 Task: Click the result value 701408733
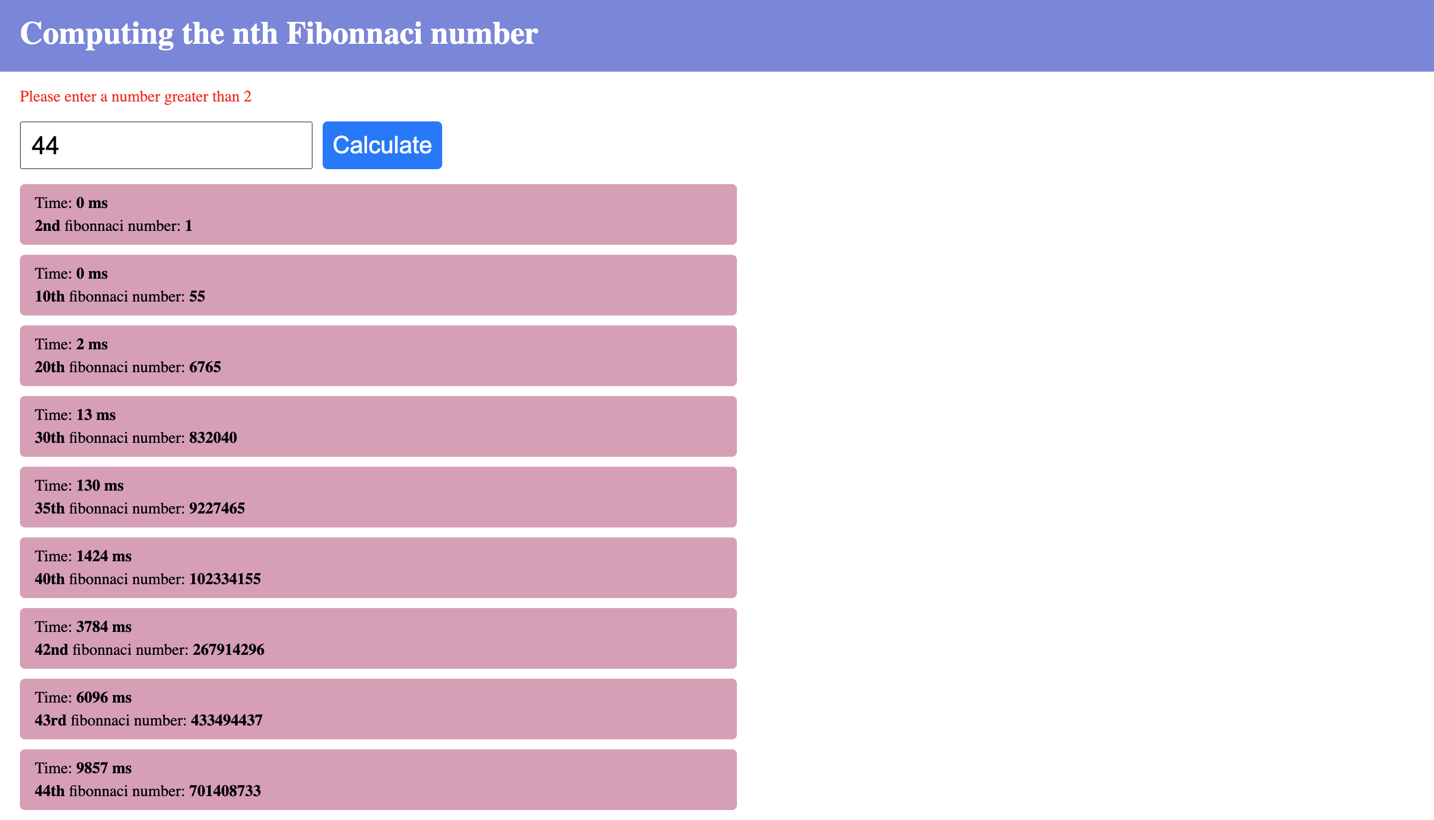click(226, 791)
